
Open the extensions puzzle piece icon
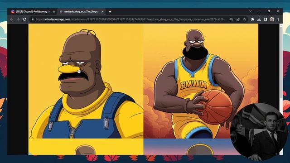252,19
